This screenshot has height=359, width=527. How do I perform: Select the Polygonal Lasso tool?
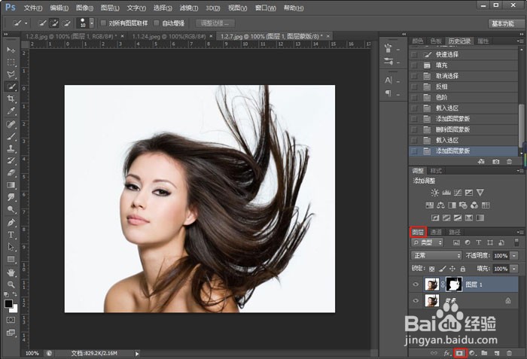coord(11,75)
